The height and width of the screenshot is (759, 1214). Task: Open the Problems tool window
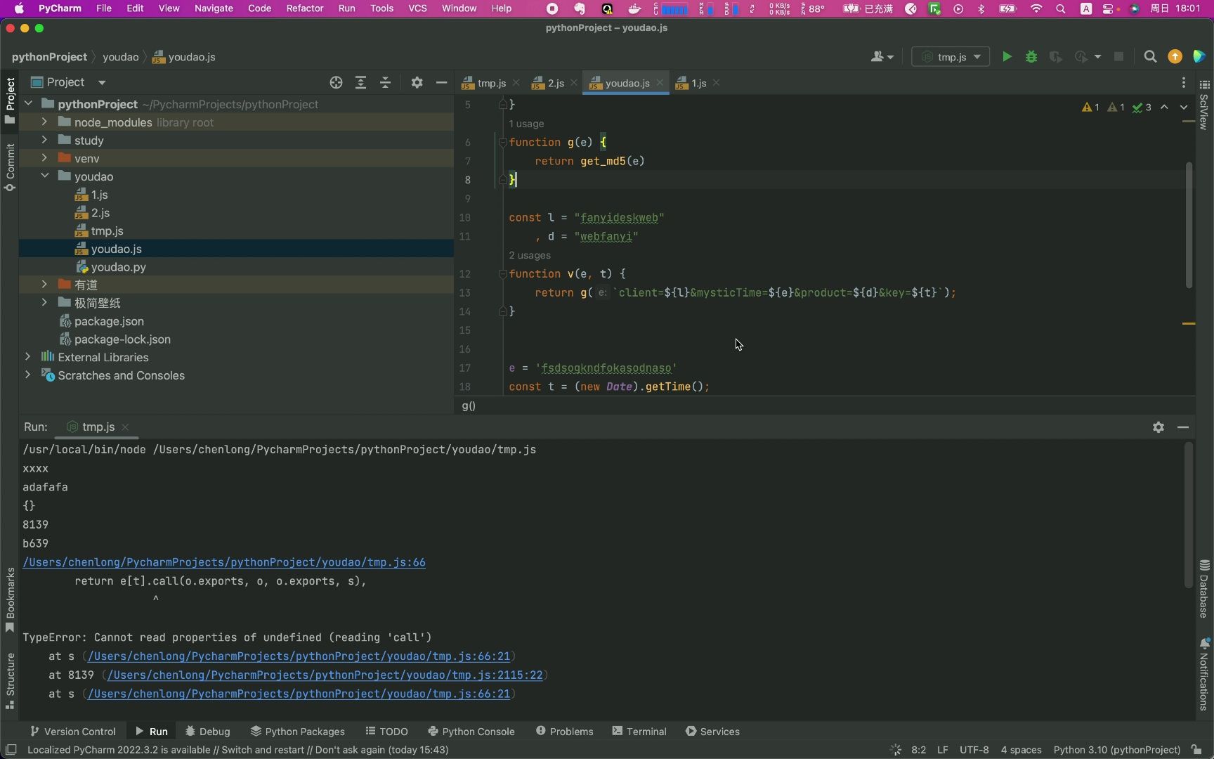564,732
